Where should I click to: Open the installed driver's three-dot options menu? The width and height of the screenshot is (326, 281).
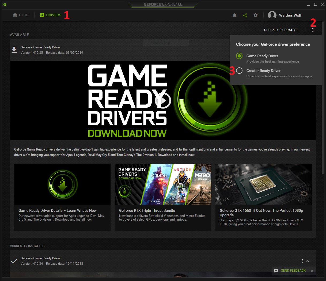click(x=302, y=261)
